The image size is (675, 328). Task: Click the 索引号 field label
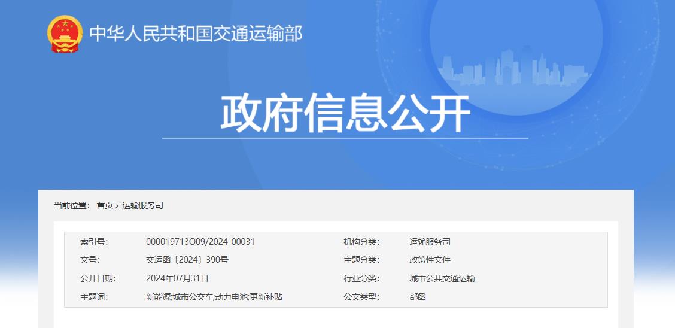tap(93, 242)
